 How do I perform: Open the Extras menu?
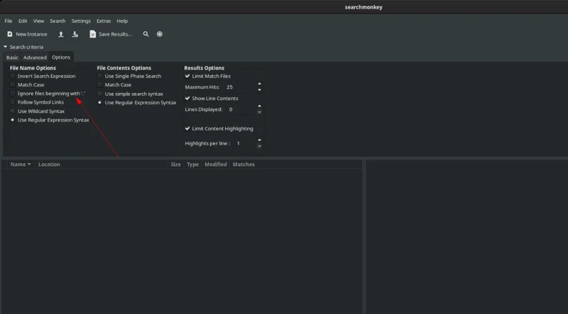(104, 21)
